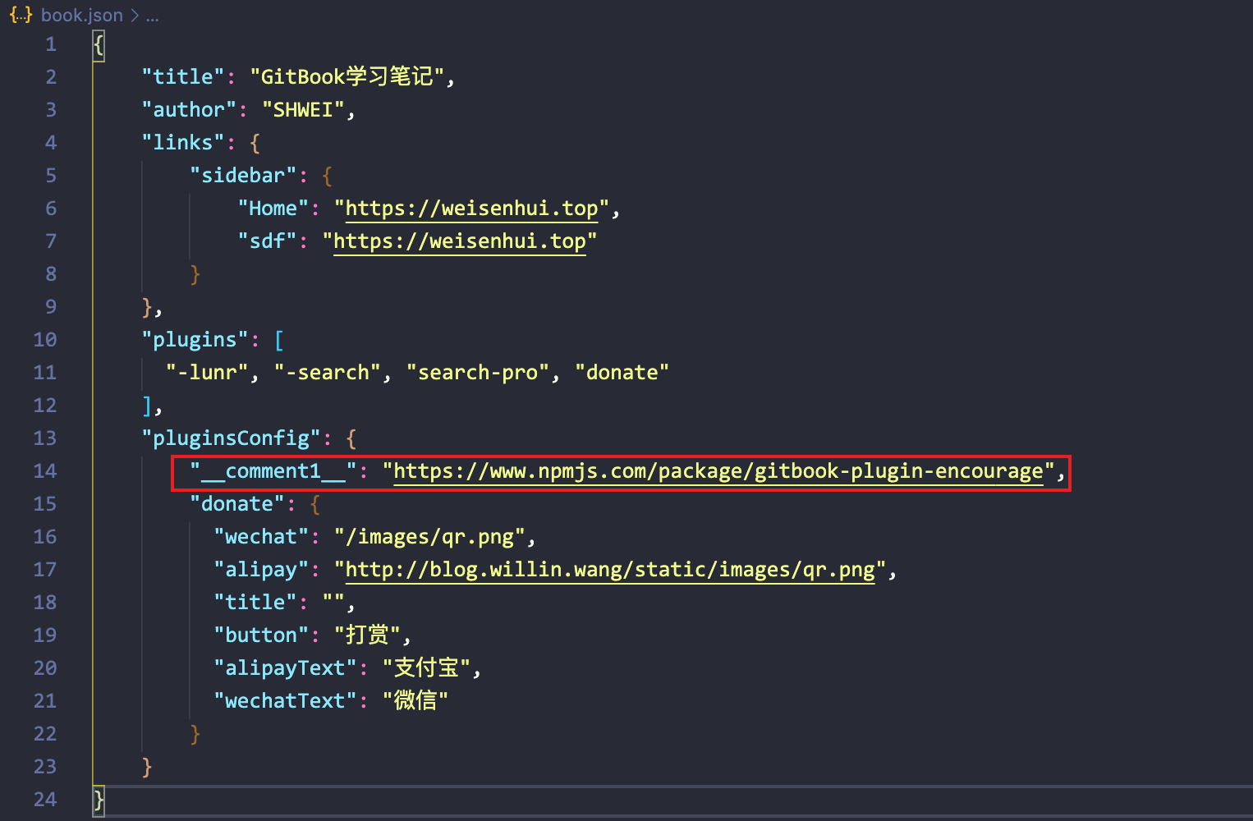Click the "donate" entry in the plugins array
The height and width of the screenshot is (821, 1253).
(x=622, y=371)
